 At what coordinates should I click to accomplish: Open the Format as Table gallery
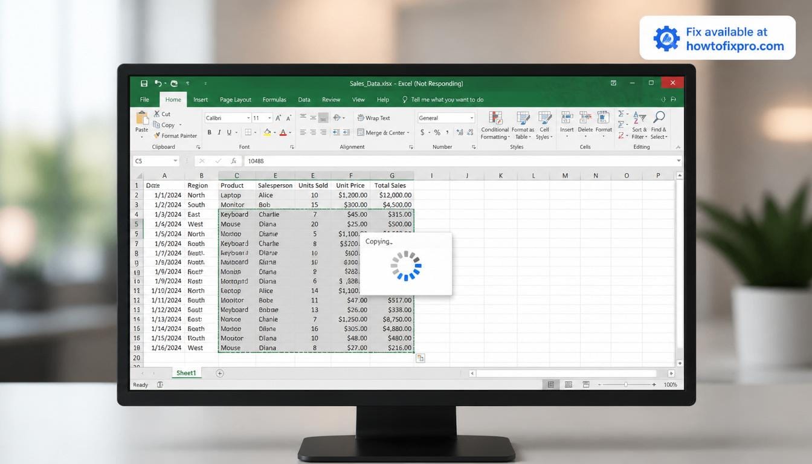(523, 125)
